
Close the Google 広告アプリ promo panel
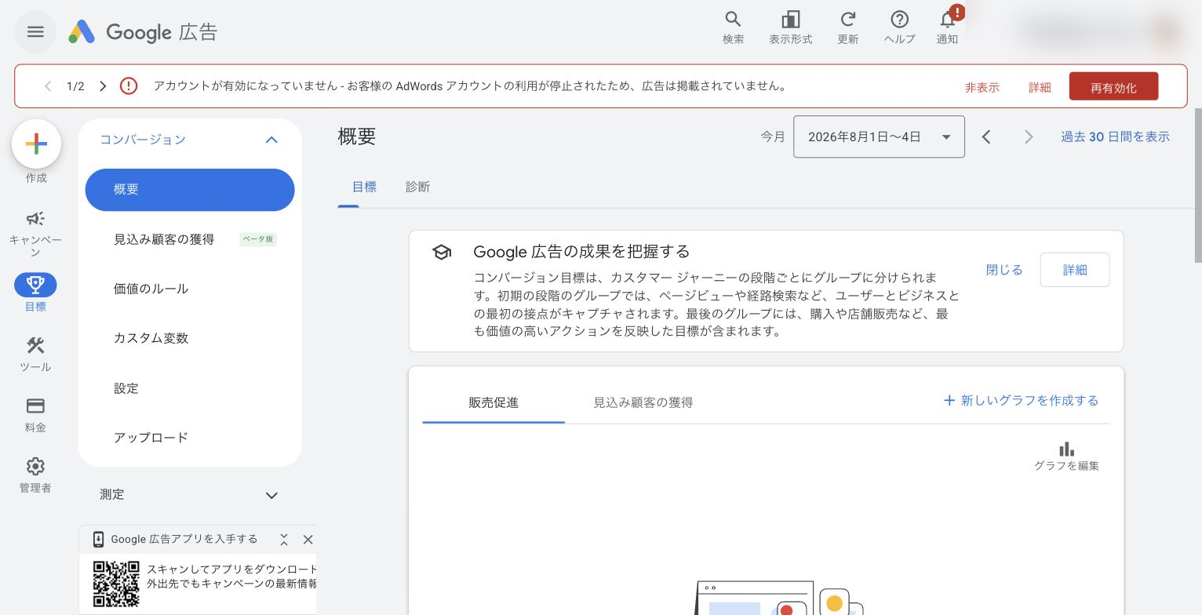coord(308,540)
